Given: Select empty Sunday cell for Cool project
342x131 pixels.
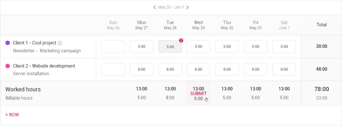Looking at the screenshot, I should point(113,47).
